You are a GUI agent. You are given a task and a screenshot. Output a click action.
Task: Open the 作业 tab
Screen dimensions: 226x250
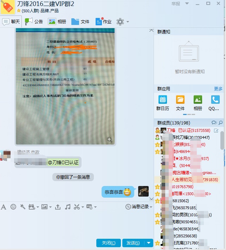(x=103, y=21)
